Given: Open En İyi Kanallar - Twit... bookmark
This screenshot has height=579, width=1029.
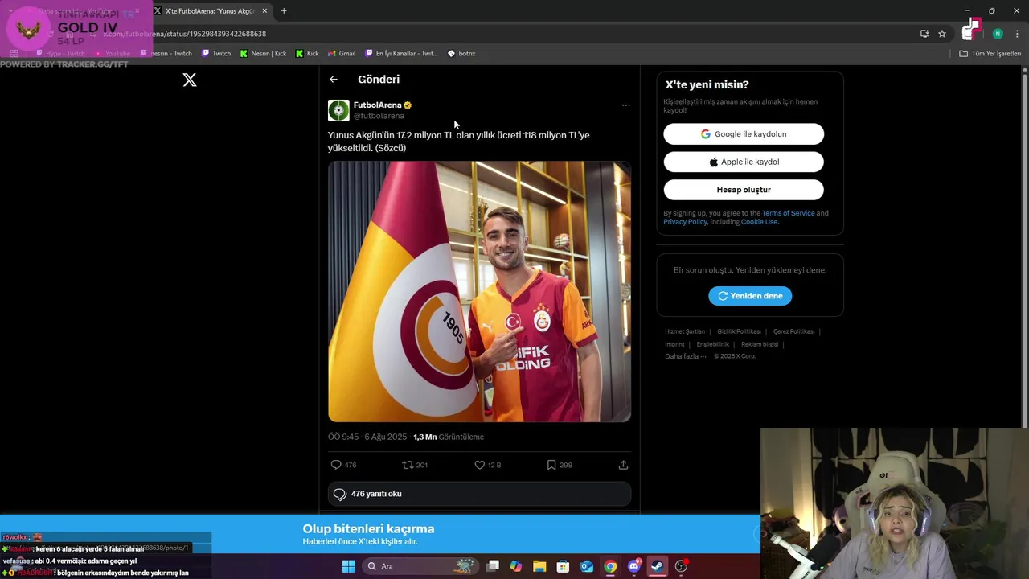Looking at the screenshot, I should 401,54.
